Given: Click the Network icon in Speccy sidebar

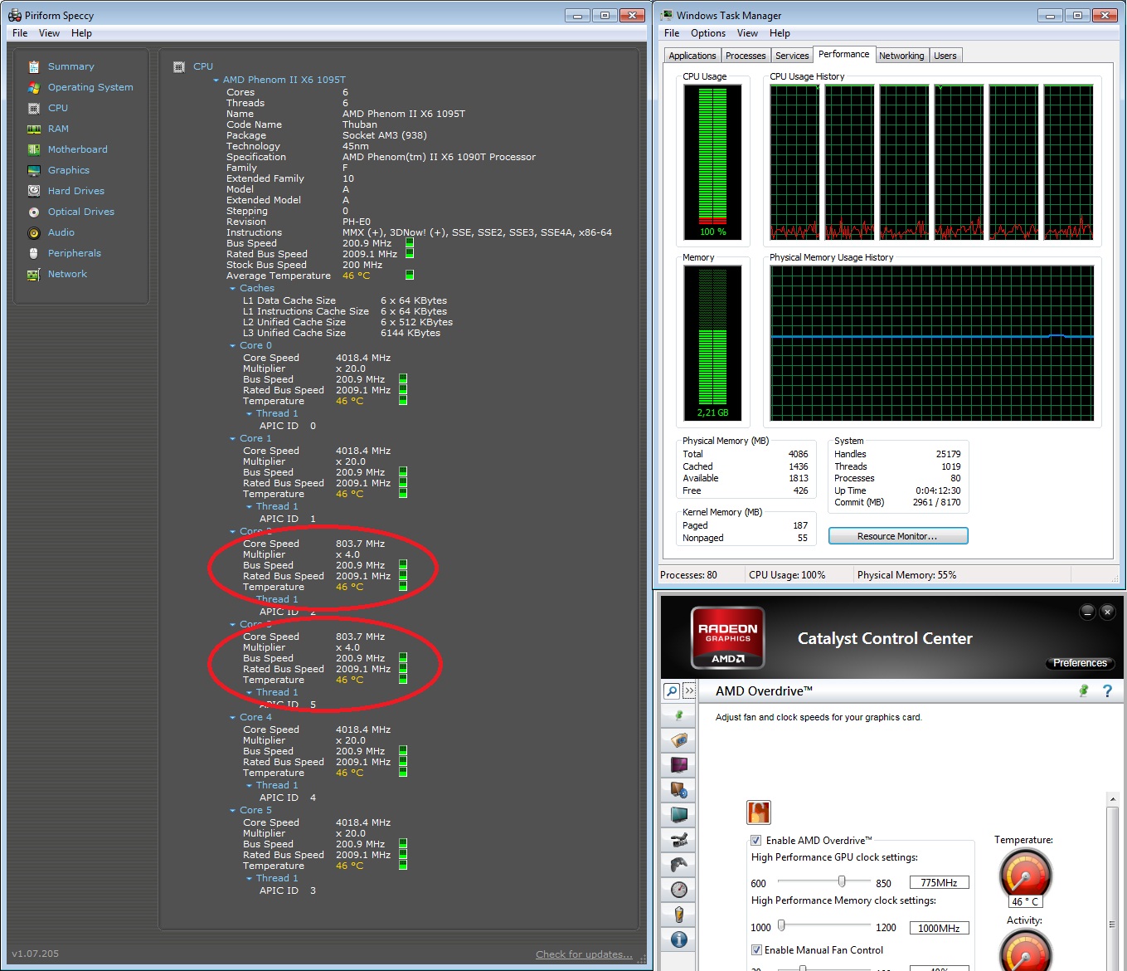Looking at the screenshot, I should tap(34, 274).
